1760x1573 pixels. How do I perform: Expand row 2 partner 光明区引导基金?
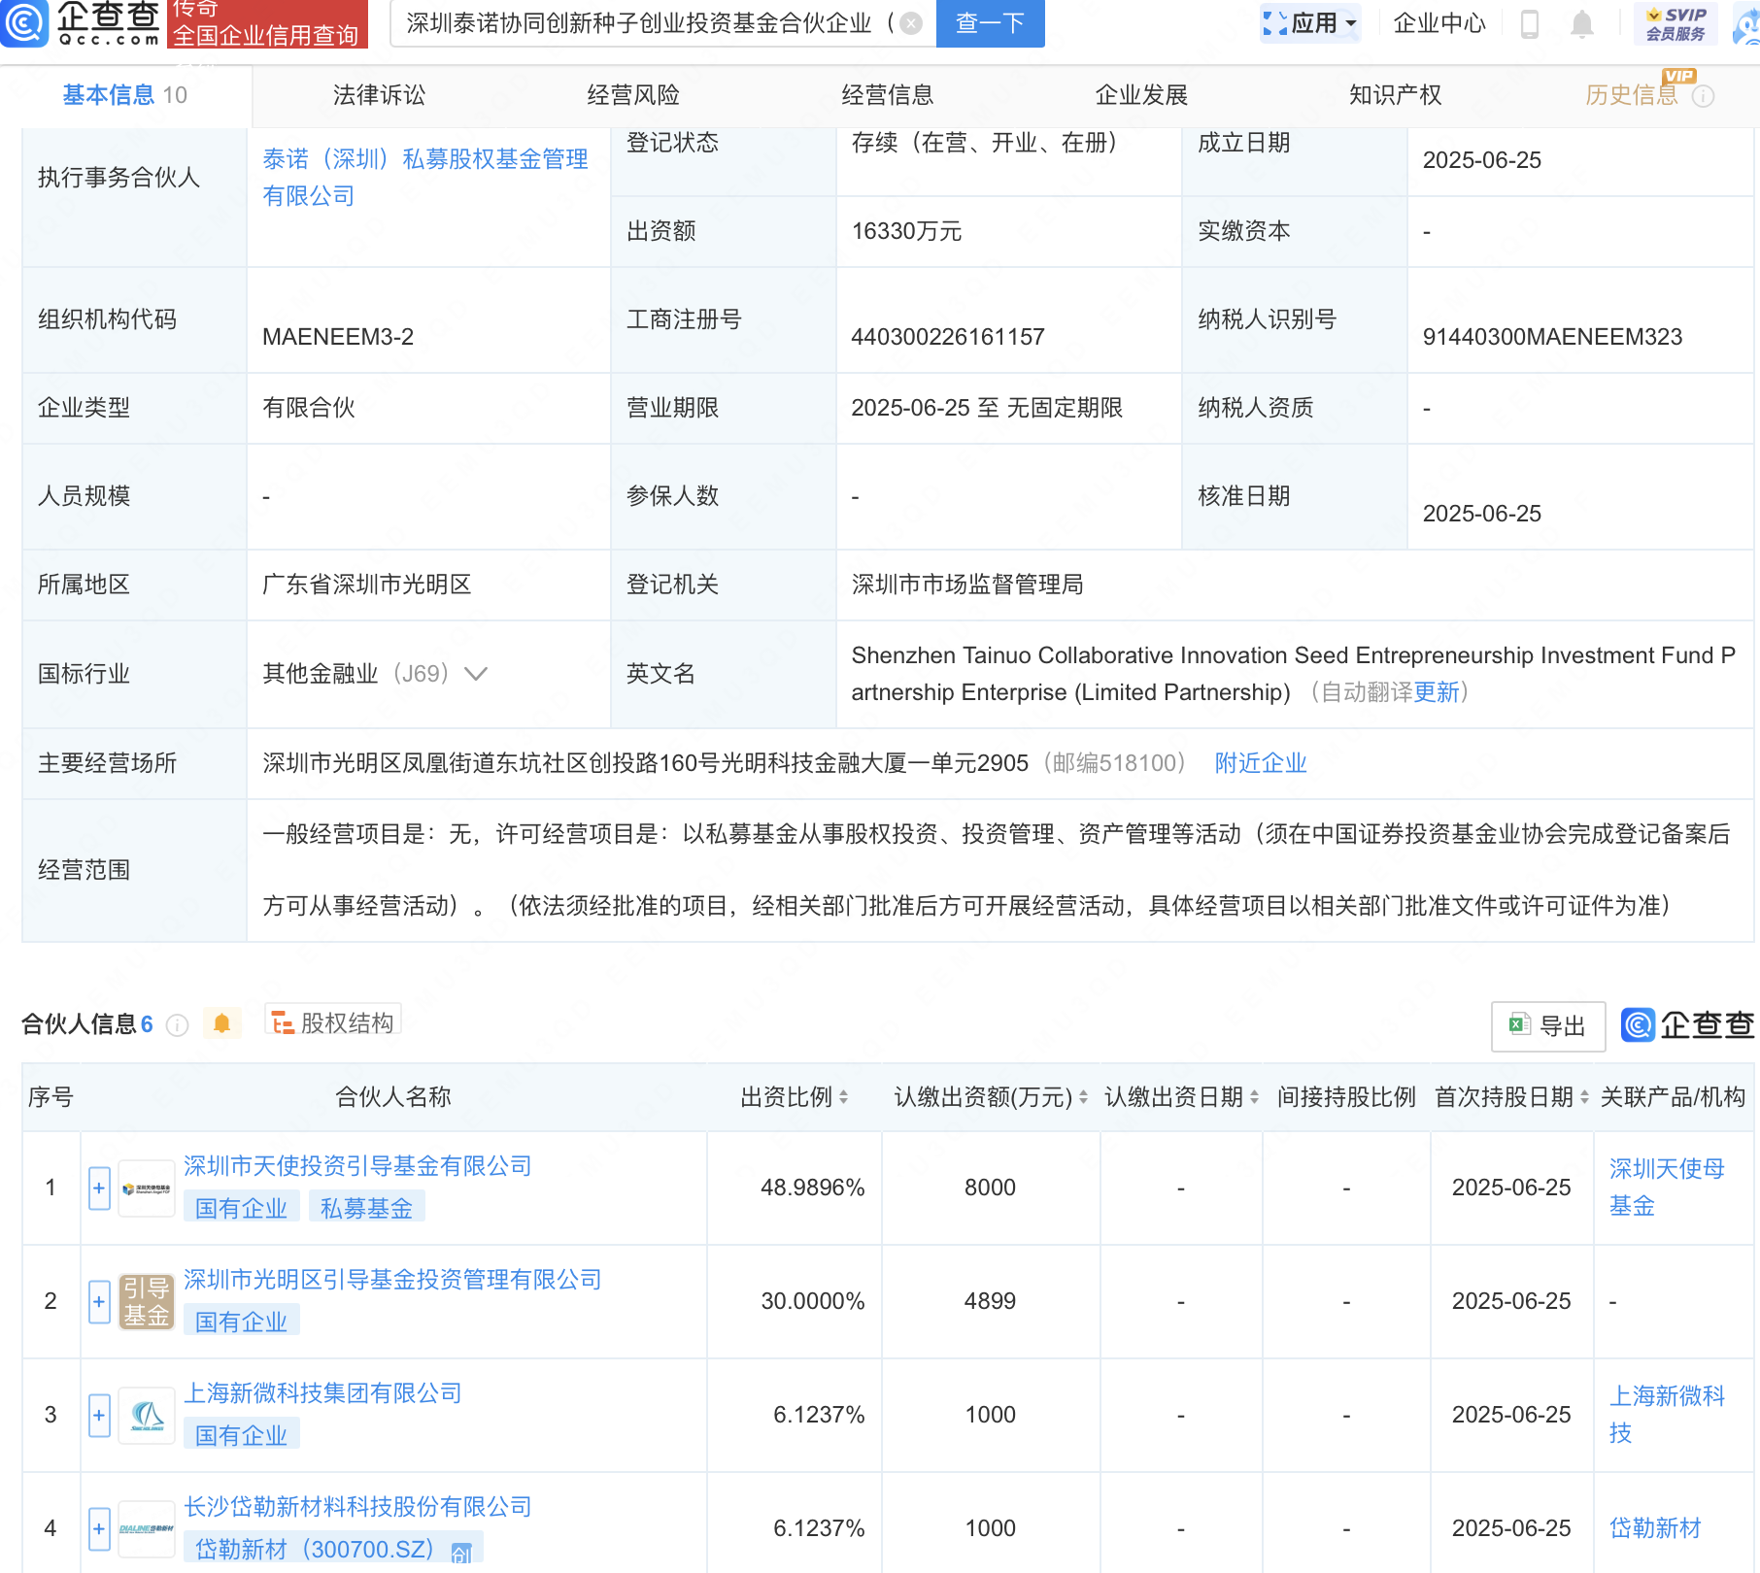tap(99, 1302)
